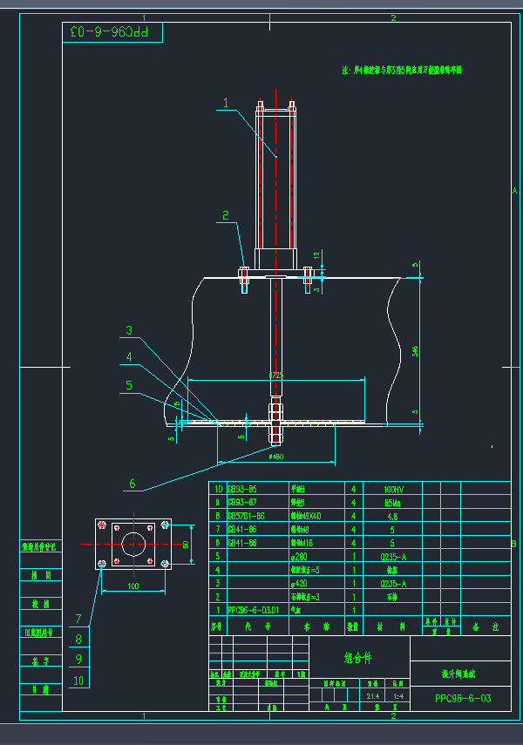Click the 1:4 scale value
523x745 pixels.
[x=398, y=696]
